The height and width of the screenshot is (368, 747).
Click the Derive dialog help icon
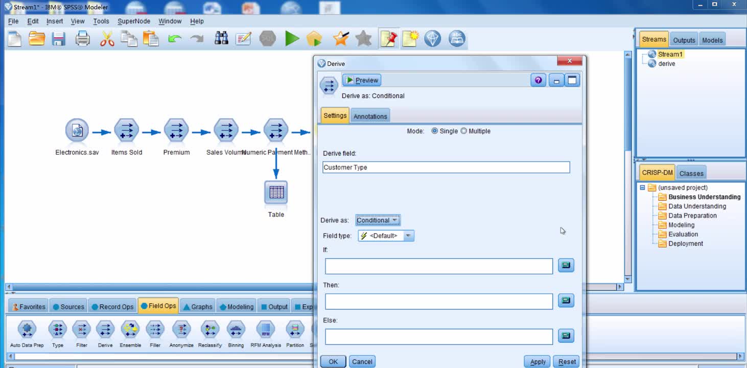[538, 80]
